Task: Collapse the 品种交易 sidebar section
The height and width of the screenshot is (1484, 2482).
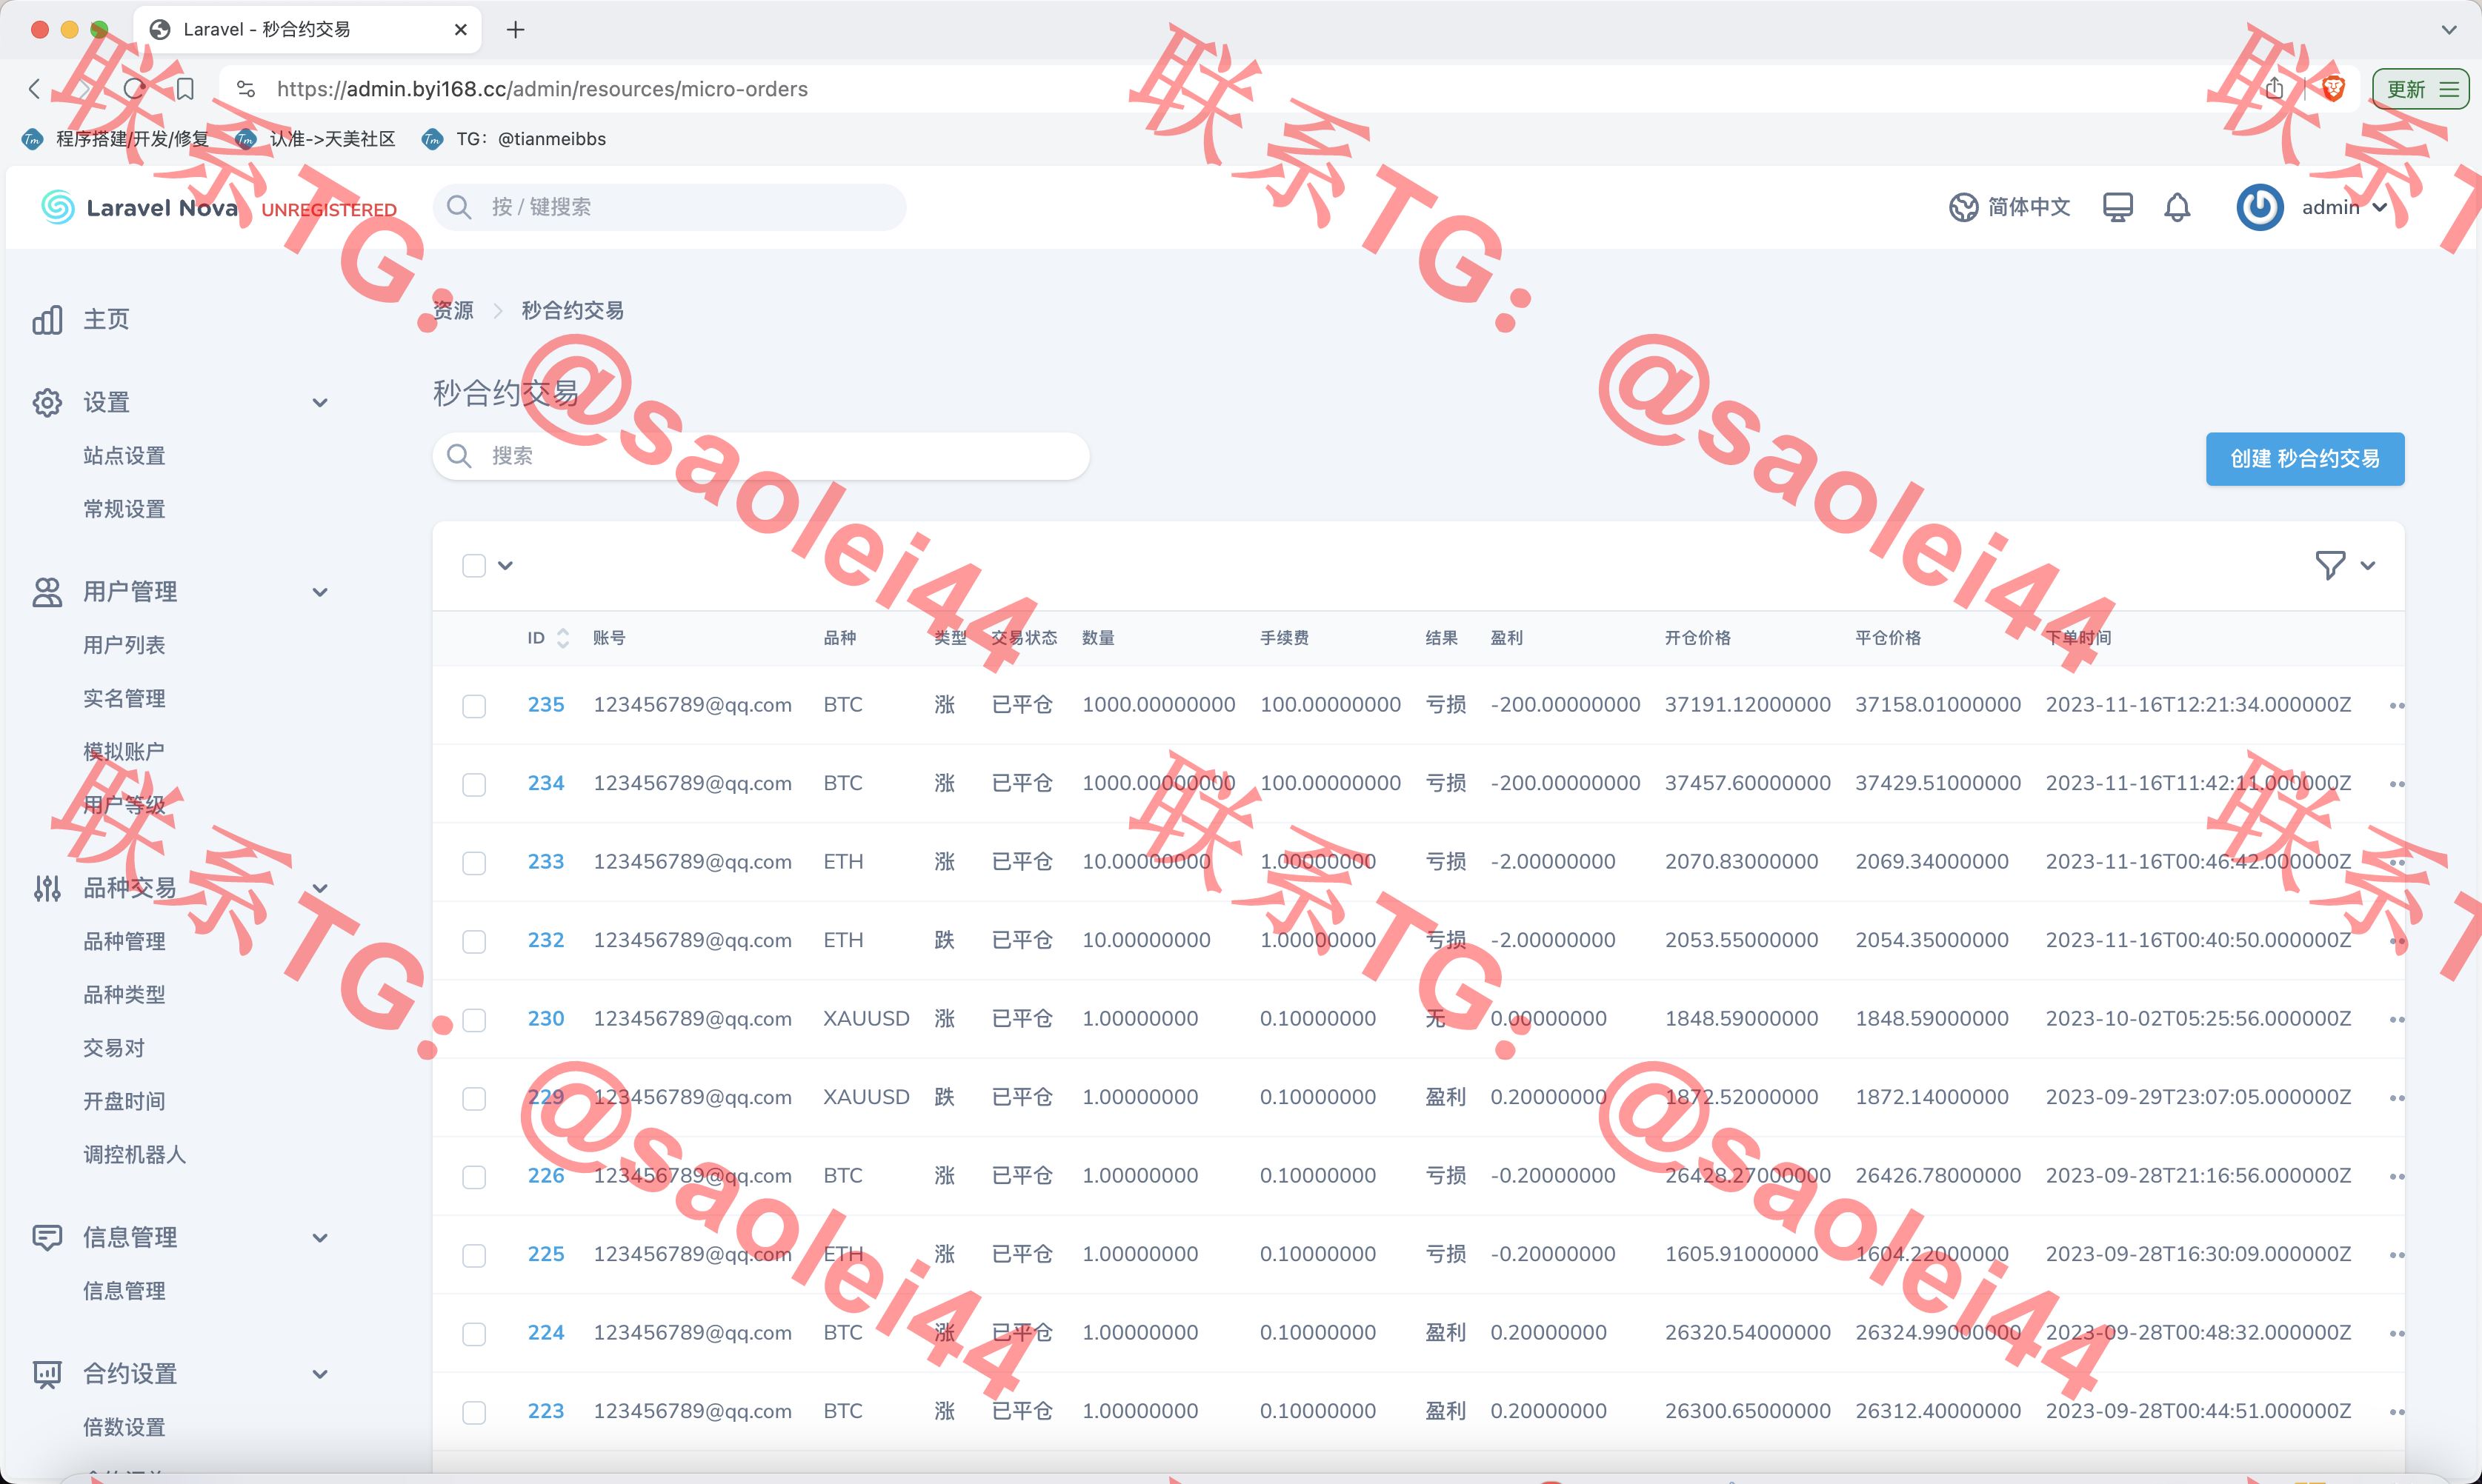Action: (x=320, y=888)
